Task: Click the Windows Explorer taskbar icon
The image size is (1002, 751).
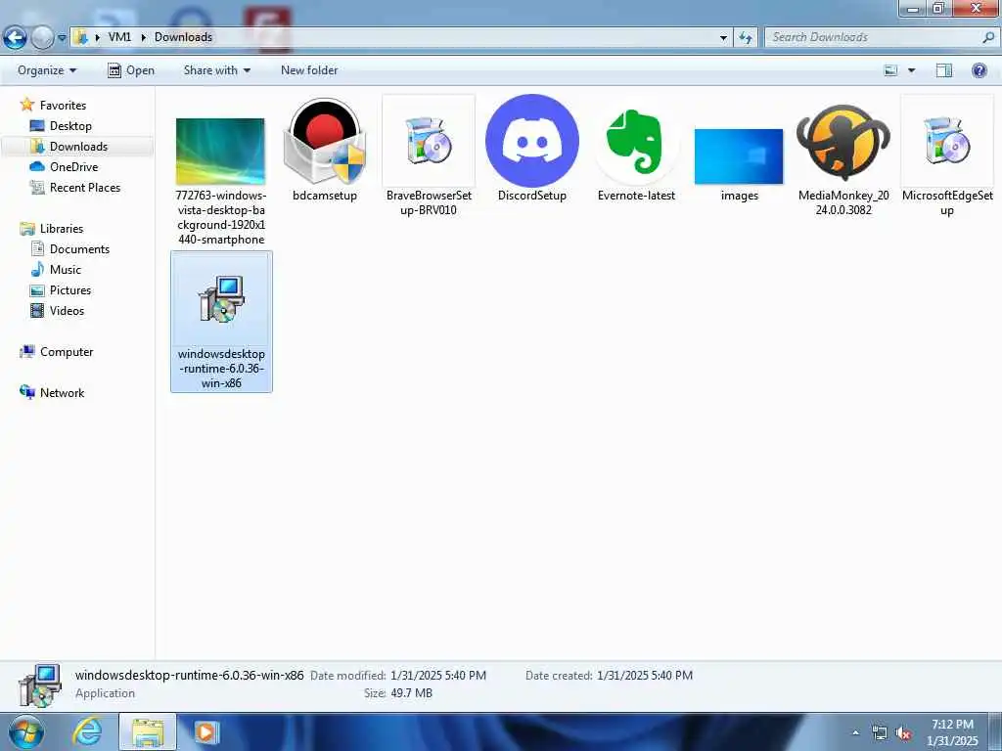Action: [148, 731]
